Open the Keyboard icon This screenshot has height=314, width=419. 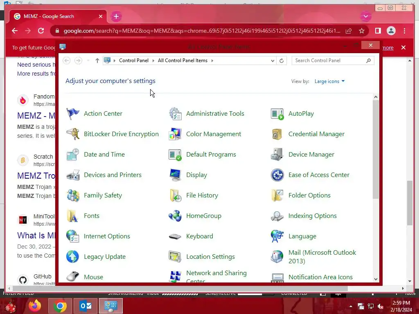[175, 236]
